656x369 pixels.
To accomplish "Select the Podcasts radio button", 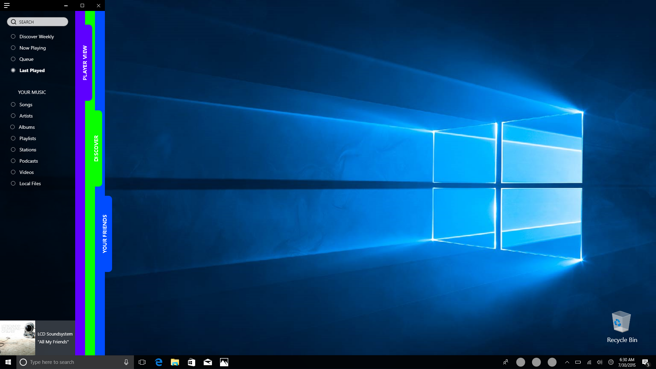I will point(13,161).
